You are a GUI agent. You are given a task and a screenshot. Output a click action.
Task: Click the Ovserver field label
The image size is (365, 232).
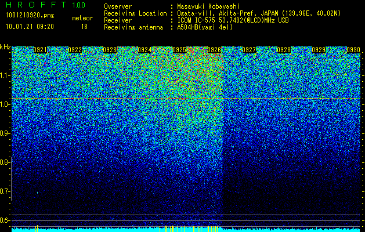(x=118, y=6)
